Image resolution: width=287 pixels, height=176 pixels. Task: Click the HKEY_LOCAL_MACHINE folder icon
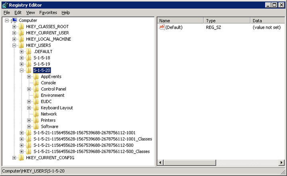click(21, 39)
